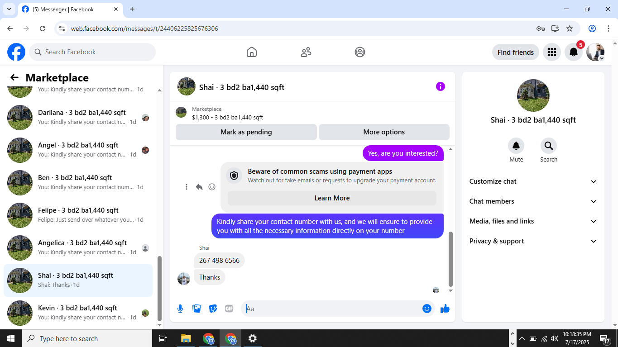Click the Messenger browser tab
The image size is (618, 347).
point(70,9)
